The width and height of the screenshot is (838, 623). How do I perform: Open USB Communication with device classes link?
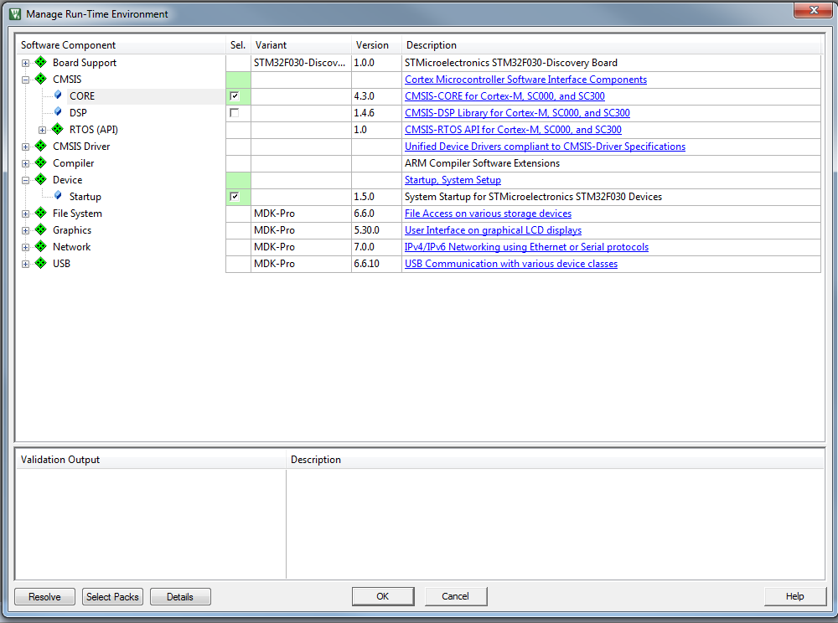pos(511,264)
